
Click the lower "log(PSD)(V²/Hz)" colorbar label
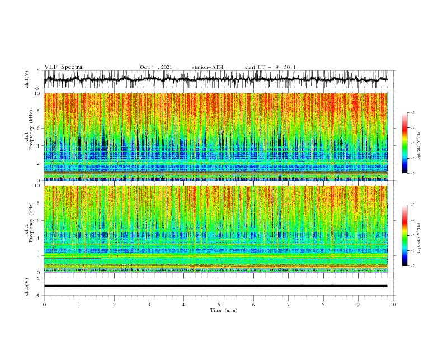(x=419, y=238)
